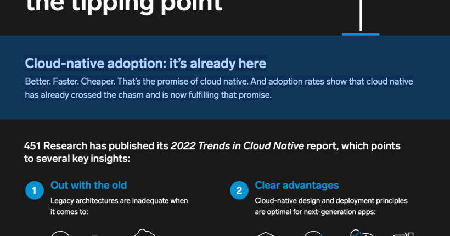Click the numbered circle 1 badge
This screenshot has height=236, width=450.
point(35,190)
